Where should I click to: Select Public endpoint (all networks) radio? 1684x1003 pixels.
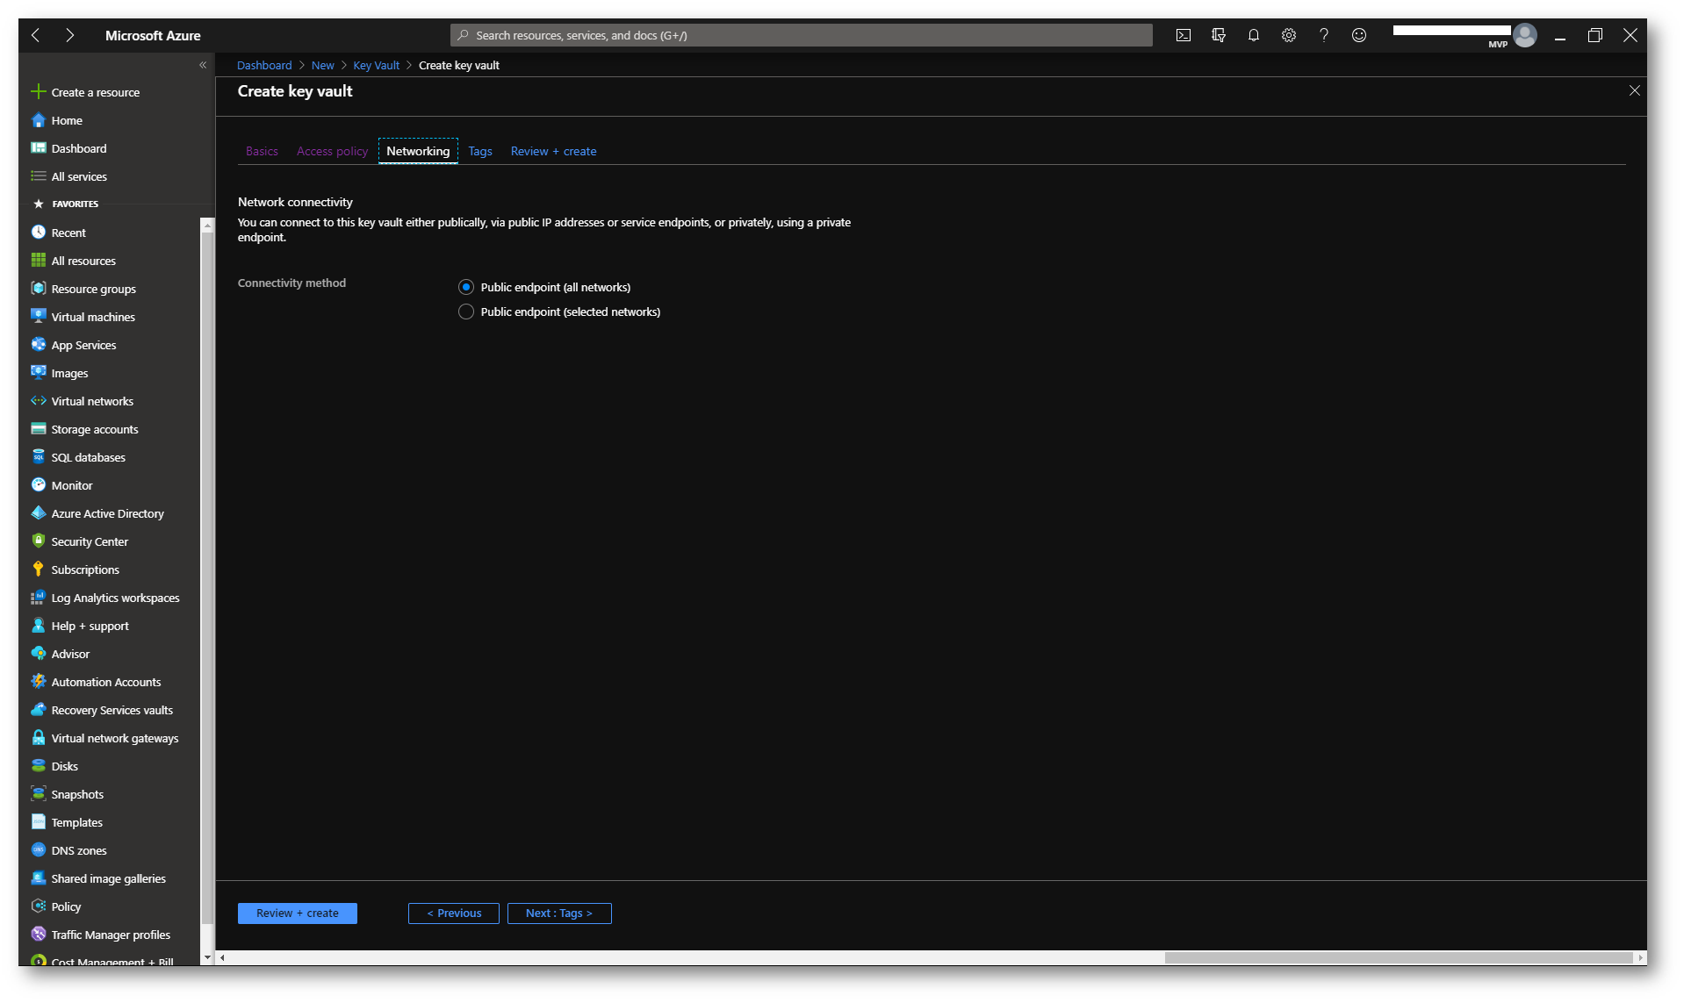(466, 287)
